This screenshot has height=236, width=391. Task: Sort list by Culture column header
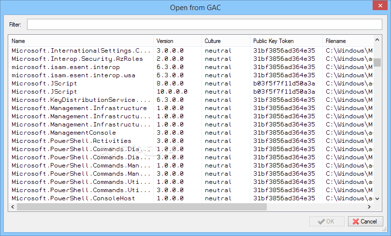(226, 41)
